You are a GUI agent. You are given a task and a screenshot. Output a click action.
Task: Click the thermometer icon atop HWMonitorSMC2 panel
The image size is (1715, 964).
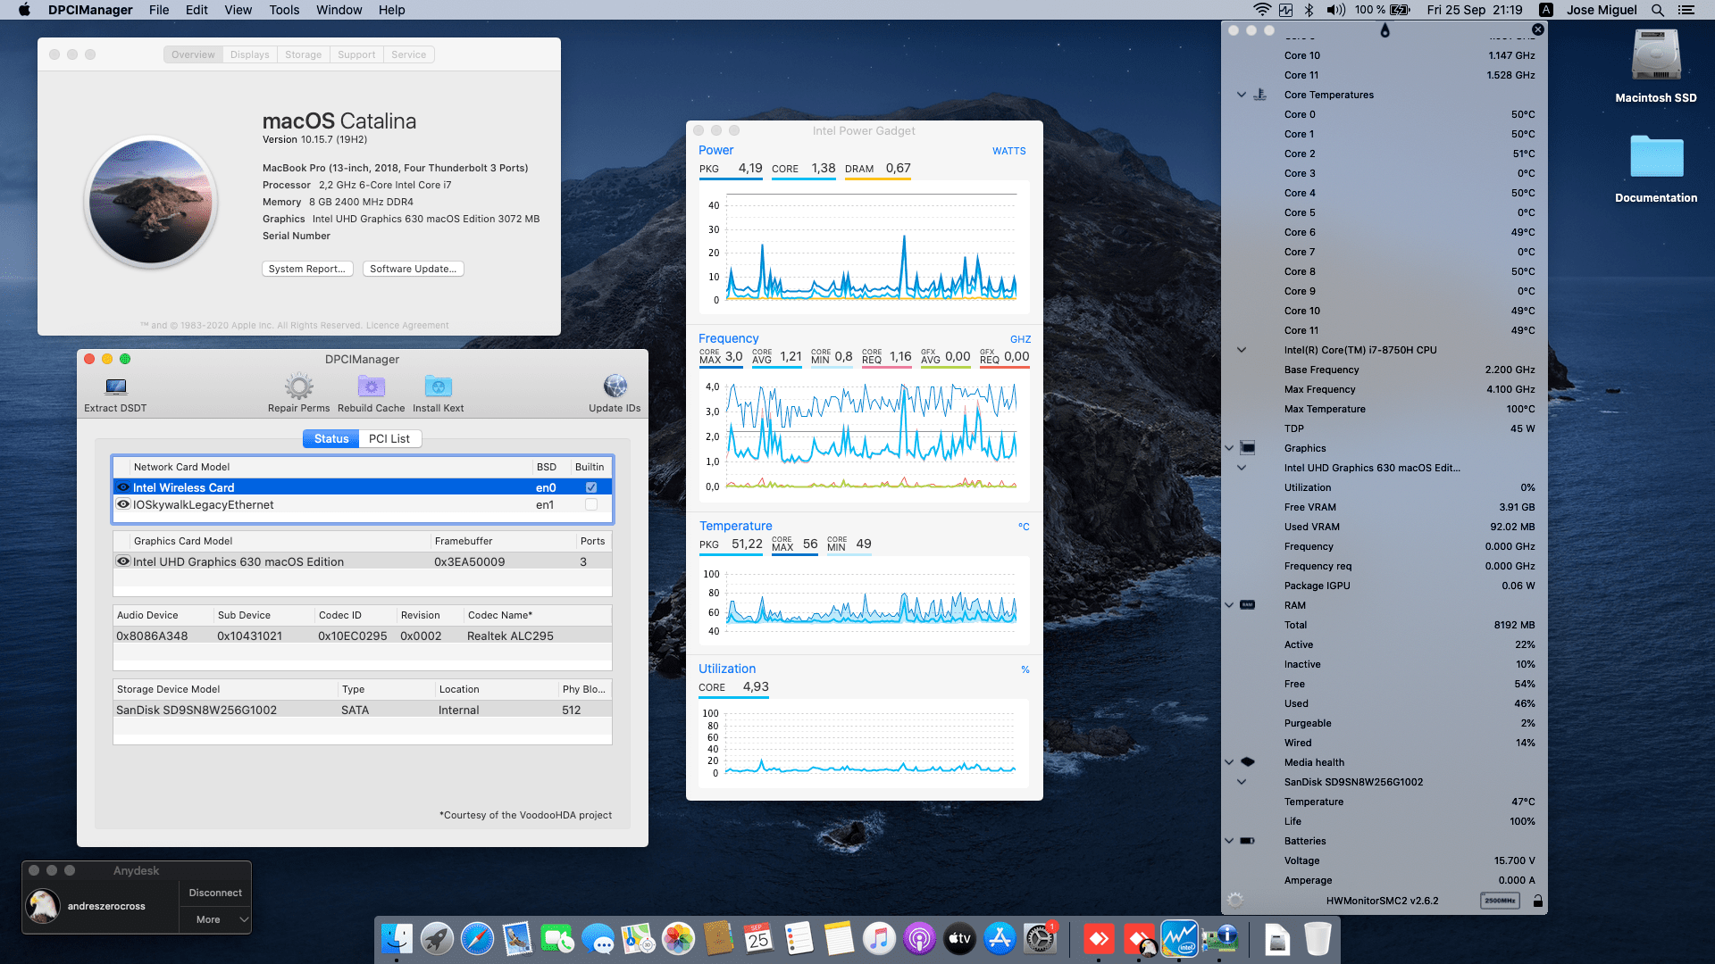pos(1385,29)
